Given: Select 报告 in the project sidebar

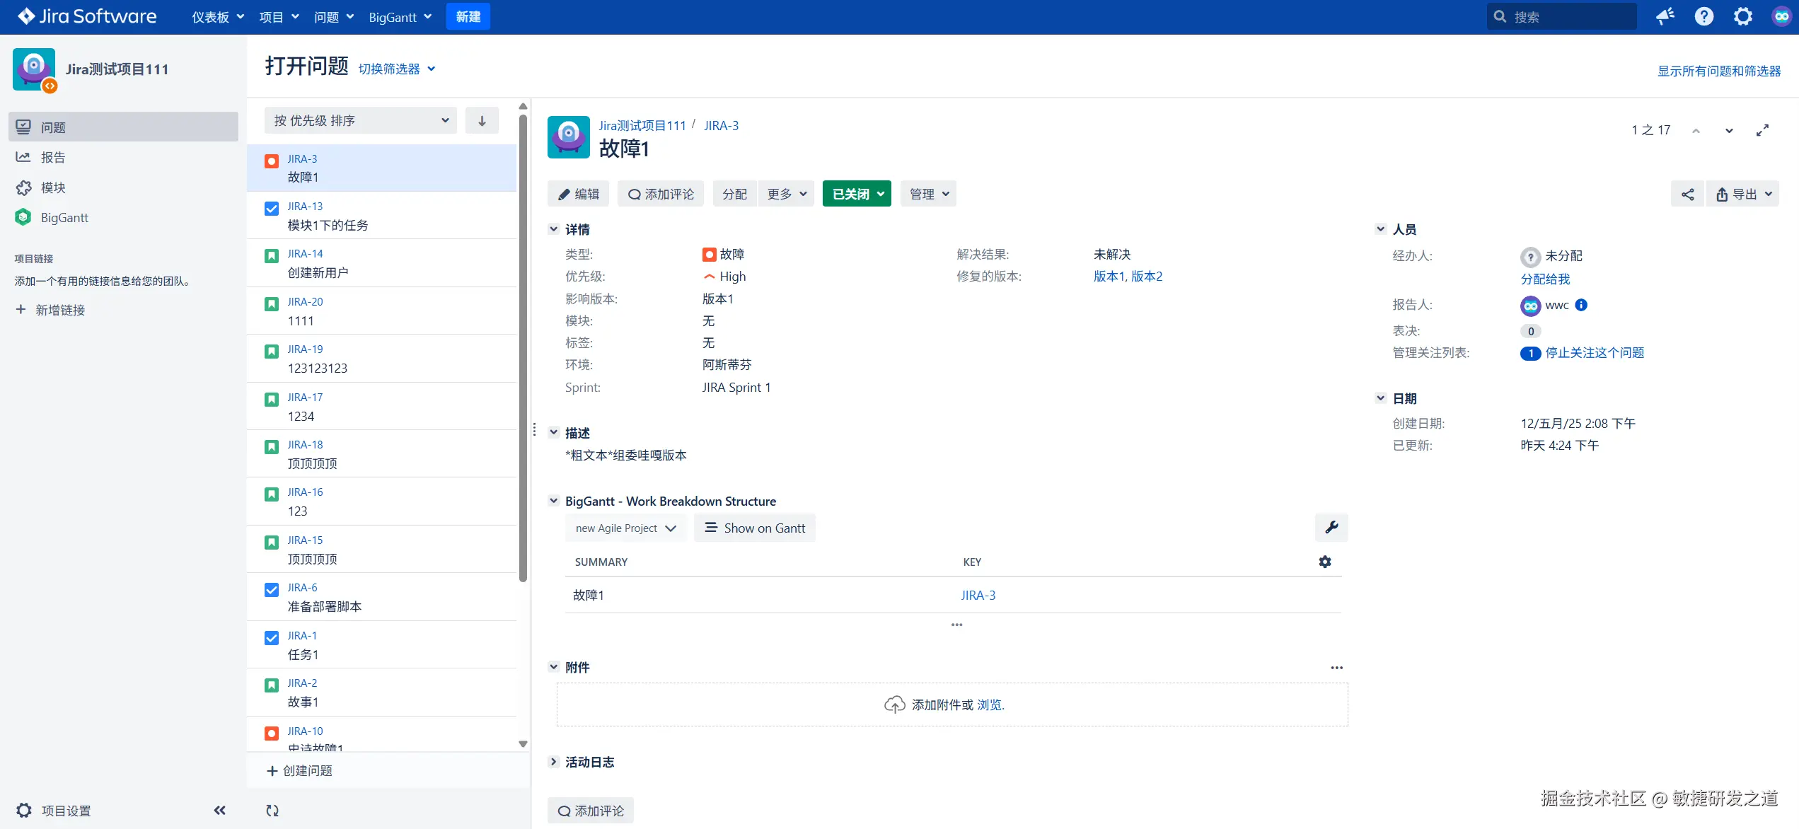Looking at the screenshot, I should click(x=53, y=157).
